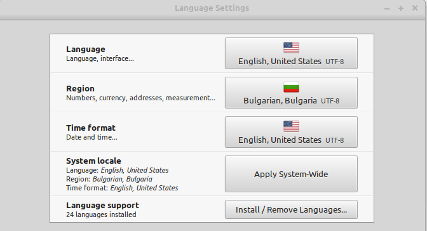The height and width of the screenshot is (231, 427).
Task: Click the US flag in the Language button
Action: tap(291, 48)
